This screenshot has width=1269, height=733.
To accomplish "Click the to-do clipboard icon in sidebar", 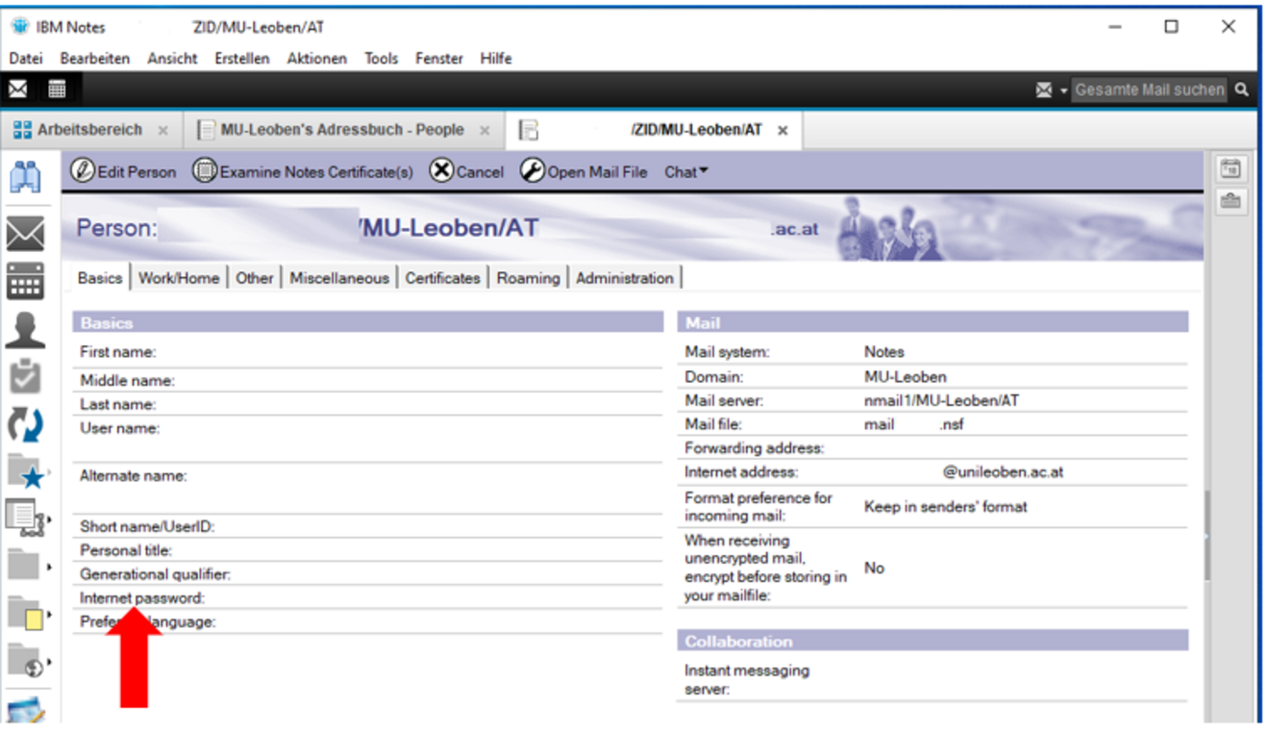I will pyautogui.click(x=26, y=376).
